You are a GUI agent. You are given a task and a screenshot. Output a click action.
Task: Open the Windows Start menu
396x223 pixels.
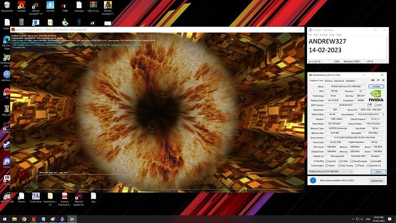point(5,219)
